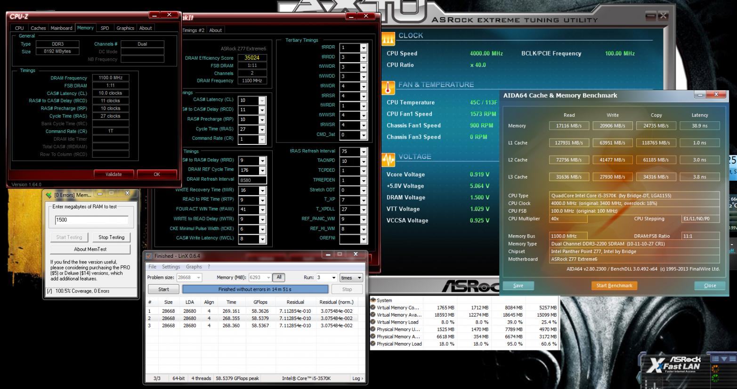Click the L3 Cache Latency 3.8 ns value
The image size is (737, 389).
700,177
